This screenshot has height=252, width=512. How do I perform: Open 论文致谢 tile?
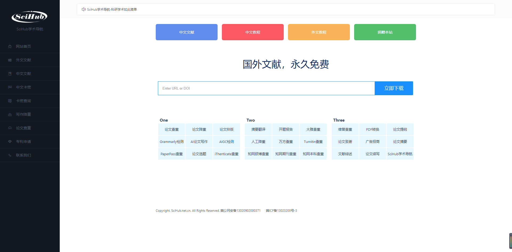pos(345,142)
